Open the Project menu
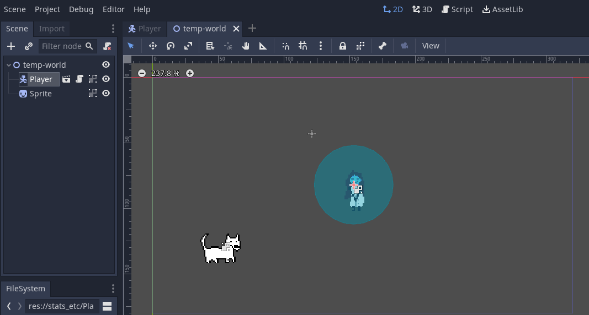 point(47,9)
